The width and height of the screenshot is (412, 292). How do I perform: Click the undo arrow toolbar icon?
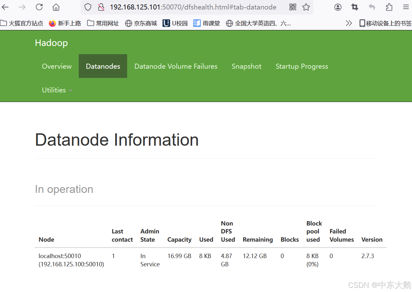372,7
